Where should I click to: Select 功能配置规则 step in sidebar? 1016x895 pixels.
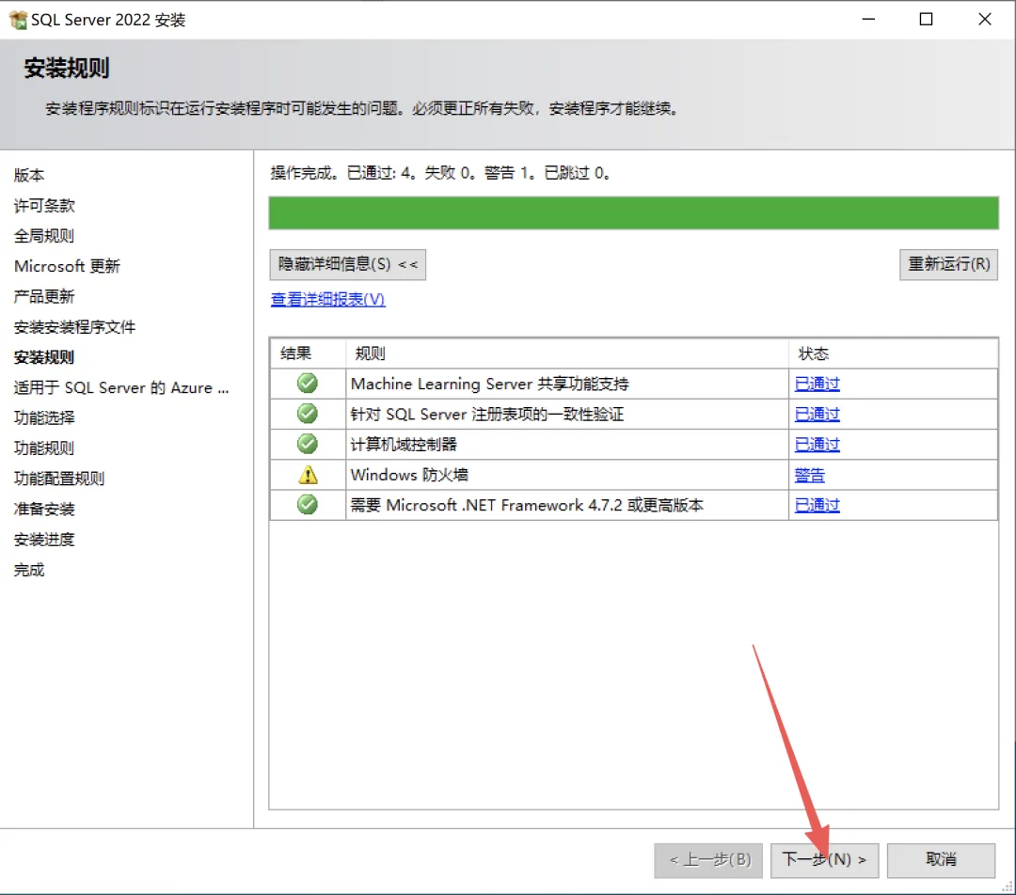point(59,479)
